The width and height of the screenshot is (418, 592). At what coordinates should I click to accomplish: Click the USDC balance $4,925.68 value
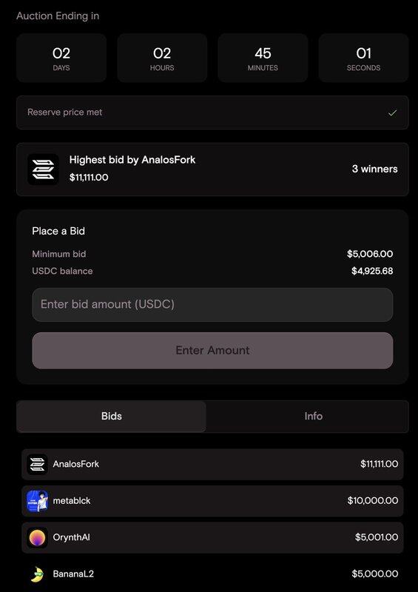(372, 271)
